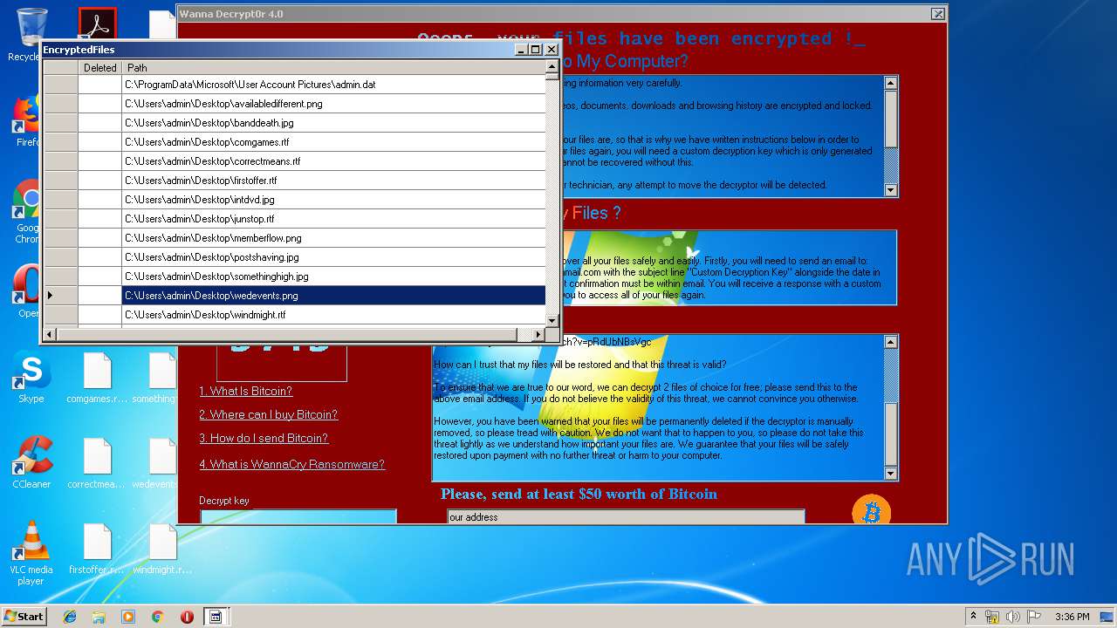Select the comgames.rtf file on the desktop
The width and height of the screenshot is (1117, 628).
(x=98, y=377)
